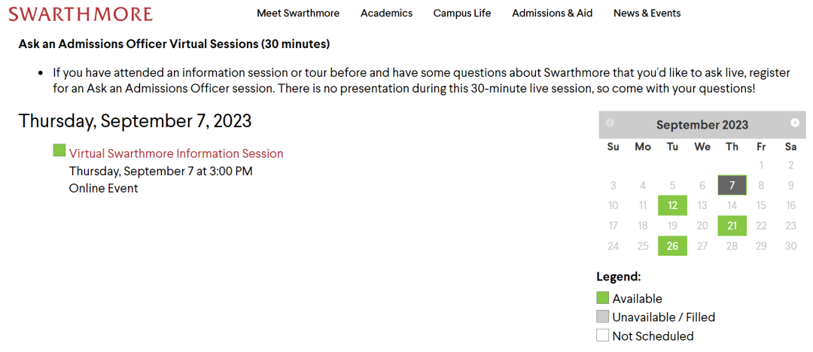The image size is (813, 352).
Task: Select September 12 on the calendar
Action: pos(672,205)
